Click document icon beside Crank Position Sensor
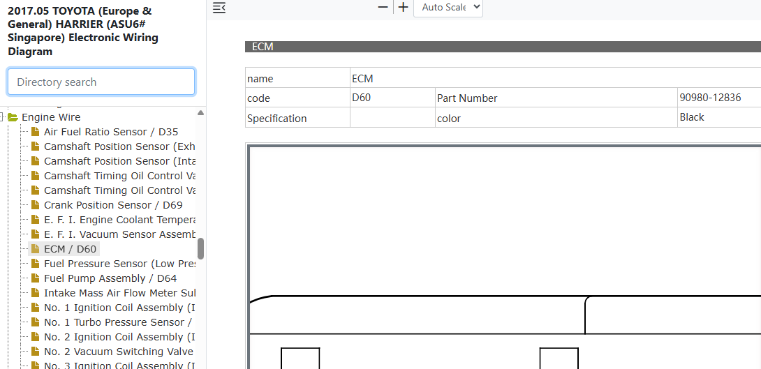The height and width of the screenshot is (369, 761). tap(35, 204)
